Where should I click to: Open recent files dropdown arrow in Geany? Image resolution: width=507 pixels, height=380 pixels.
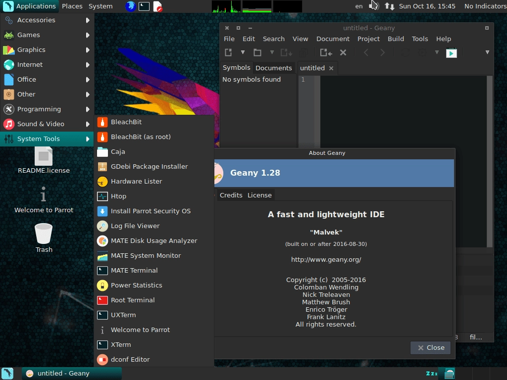coord(272,52)
